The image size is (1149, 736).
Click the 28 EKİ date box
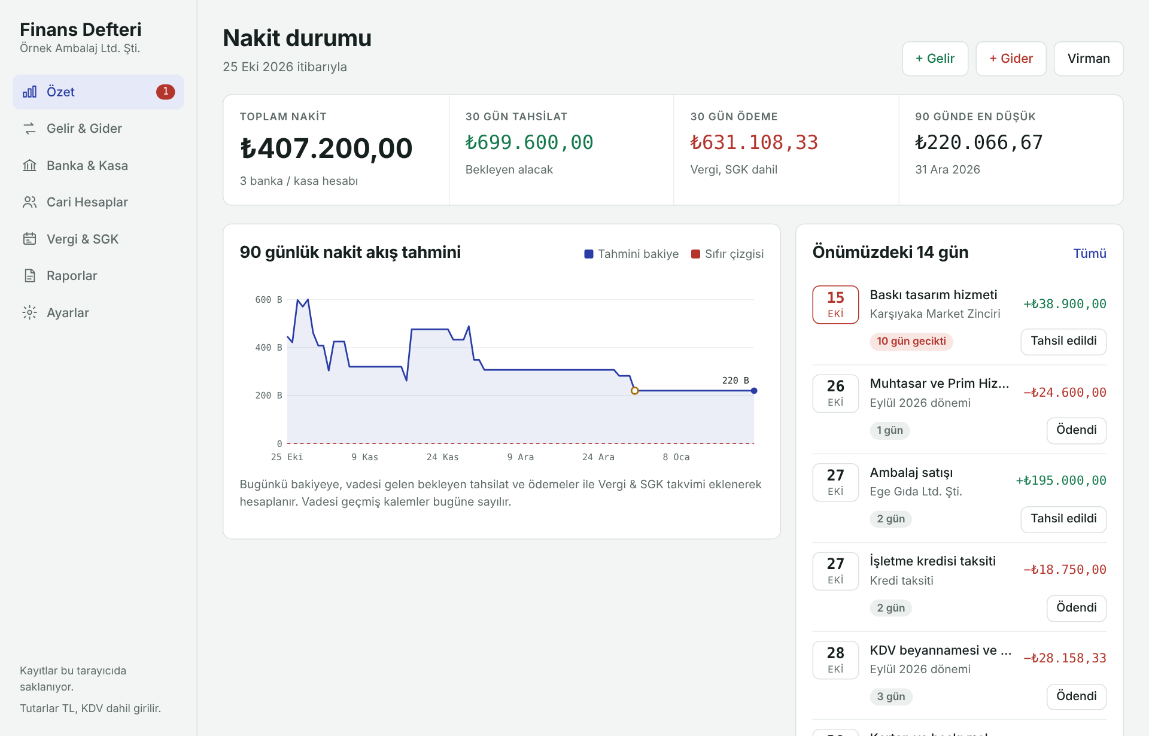click(x=835, y=660)
